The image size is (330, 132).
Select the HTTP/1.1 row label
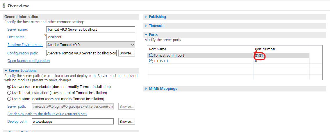click(x=161, y=61)
